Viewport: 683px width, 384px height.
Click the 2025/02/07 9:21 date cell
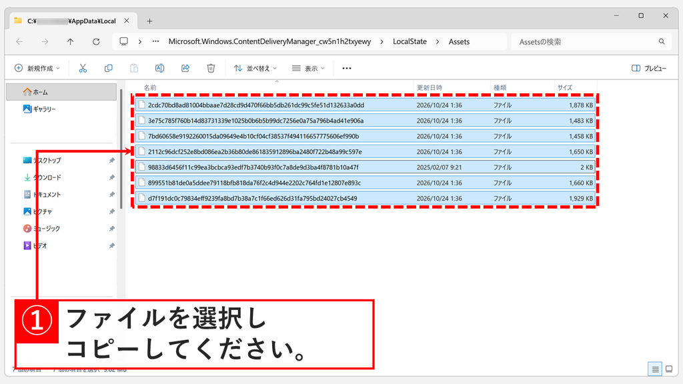coord(439,167)
